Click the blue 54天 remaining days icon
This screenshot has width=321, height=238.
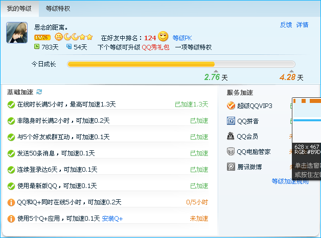(69, 46)
